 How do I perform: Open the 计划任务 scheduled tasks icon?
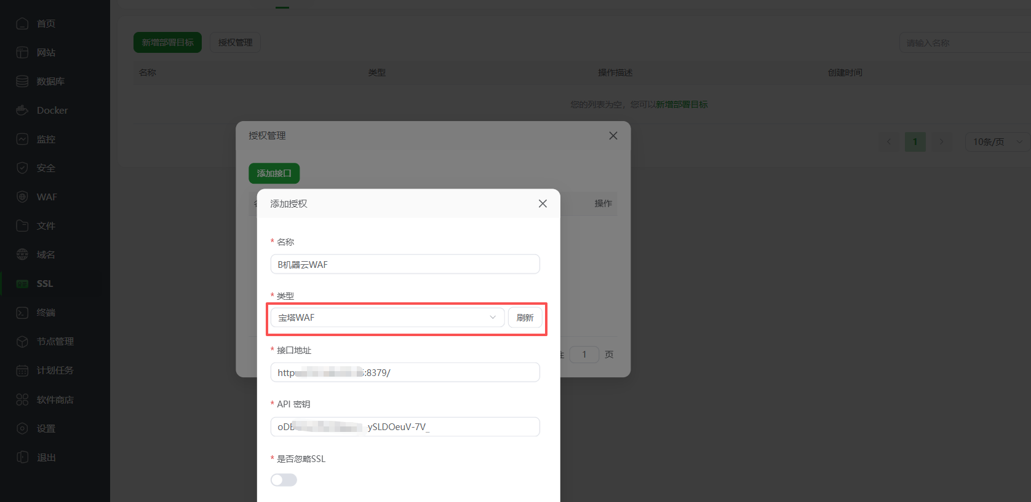[x=22, y=370]
